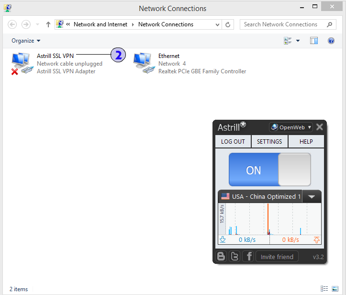Toggle the Astrill VPN ON switch

[x=269, y=170]
